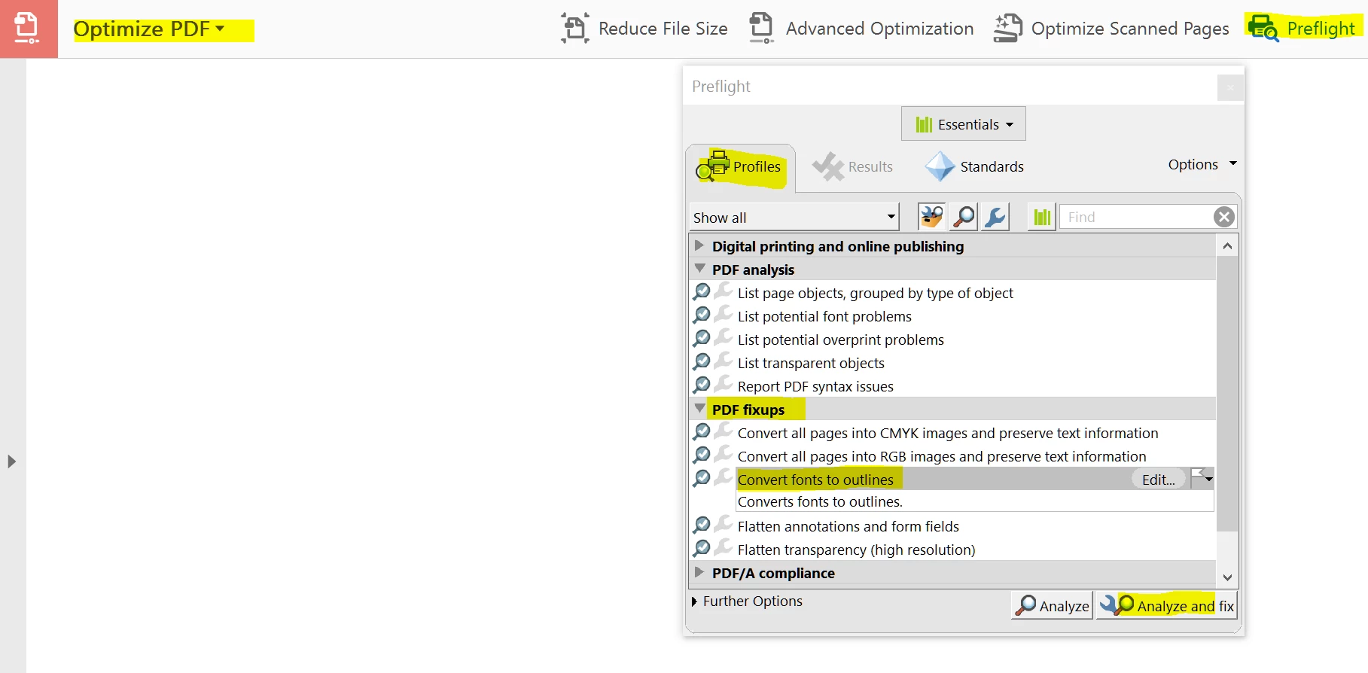Click the Converts fonts to outlines description

tap(820, 502)
